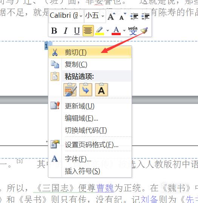Click Shrink Font button

(123, 16)
